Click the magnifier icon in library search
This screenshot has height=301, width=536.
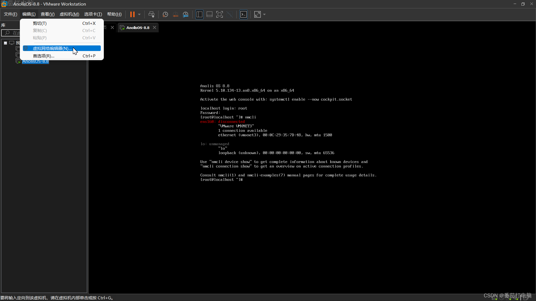pyautogui.click(x=7, y=33)
